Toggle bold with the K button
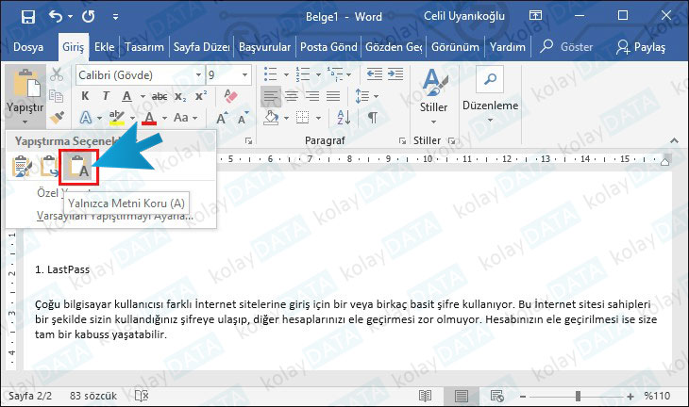The width and height of the screenshot is (689, 407). (x=85, y=96)
